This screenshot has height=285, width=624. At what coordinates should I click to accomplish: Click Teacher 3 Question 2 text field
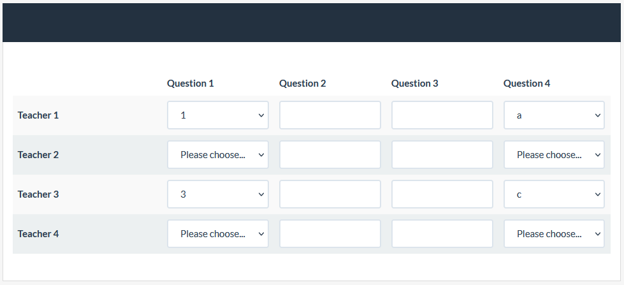tap(330, 194)
